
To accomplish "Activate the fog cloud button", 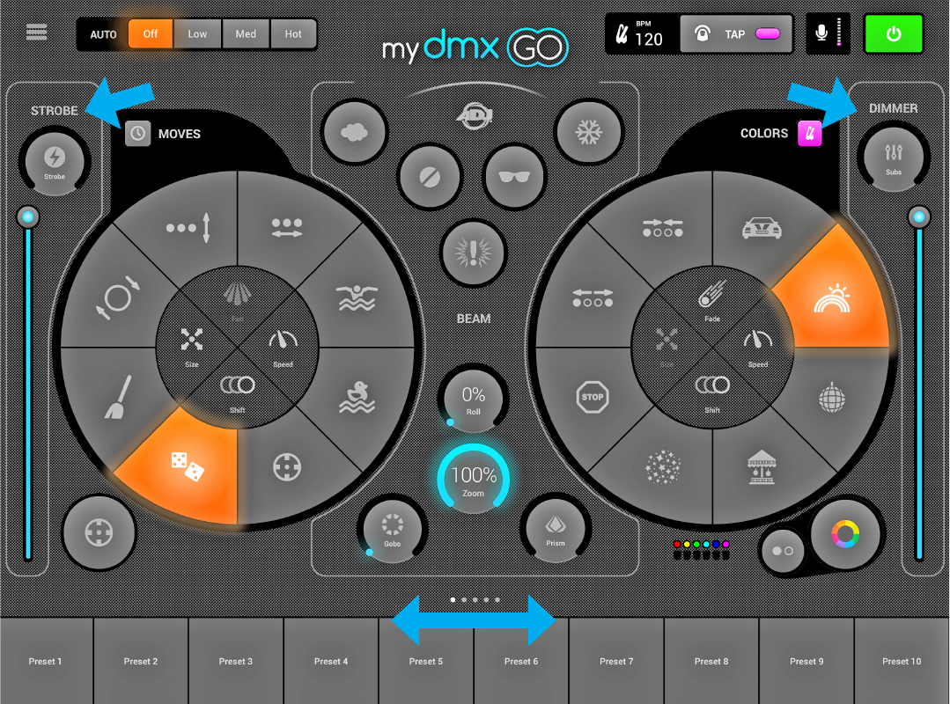I will (355, 132).
